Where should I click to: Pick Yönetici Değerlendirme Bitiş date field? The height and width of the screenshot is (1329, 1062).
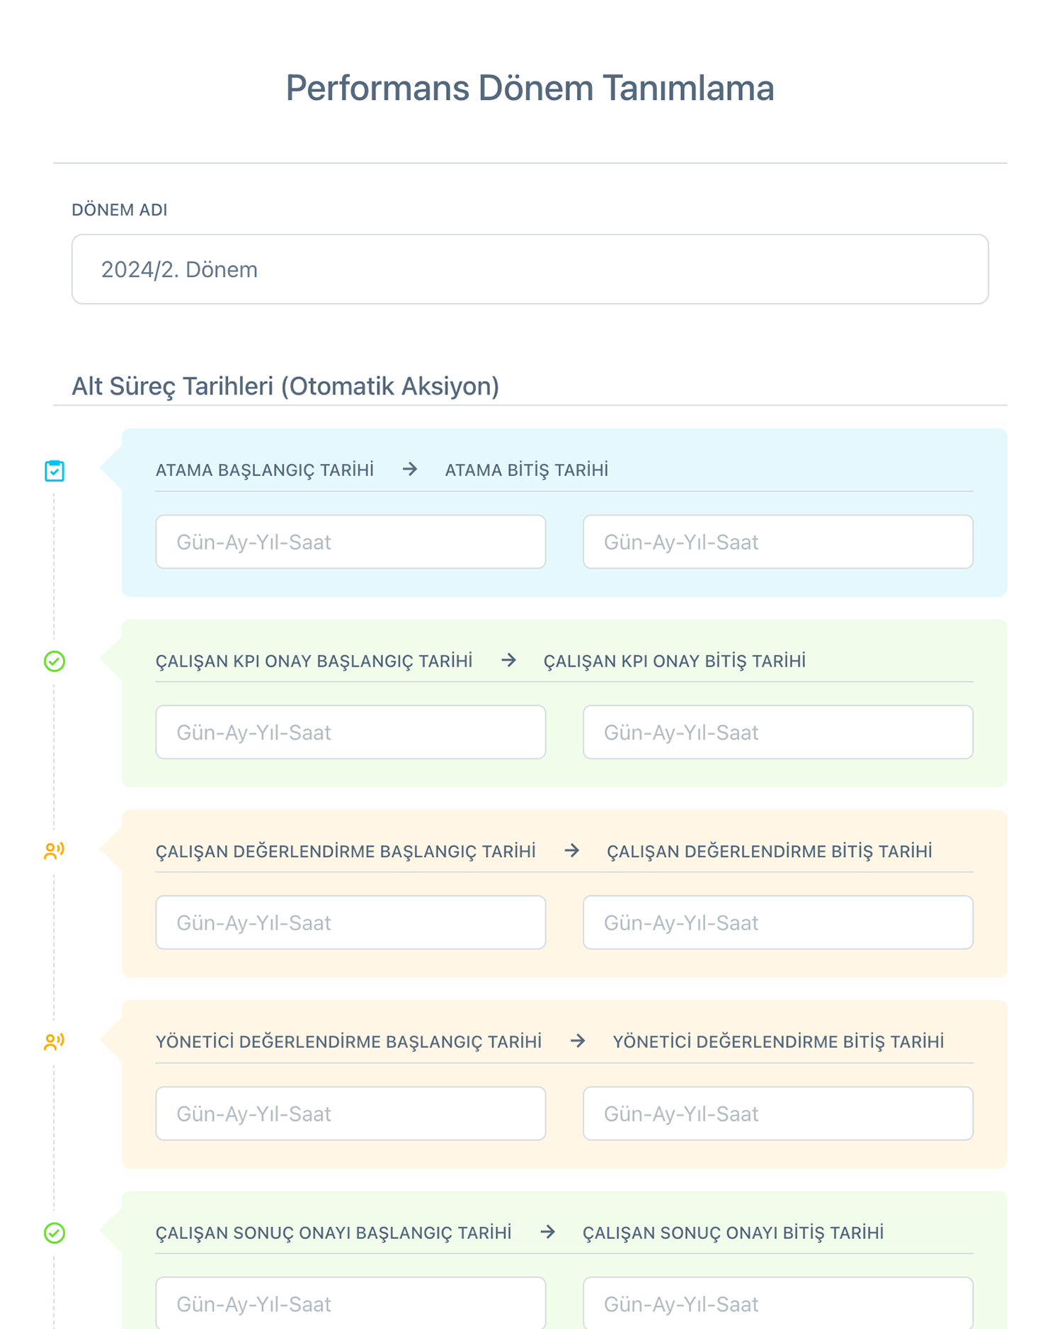778,1114
